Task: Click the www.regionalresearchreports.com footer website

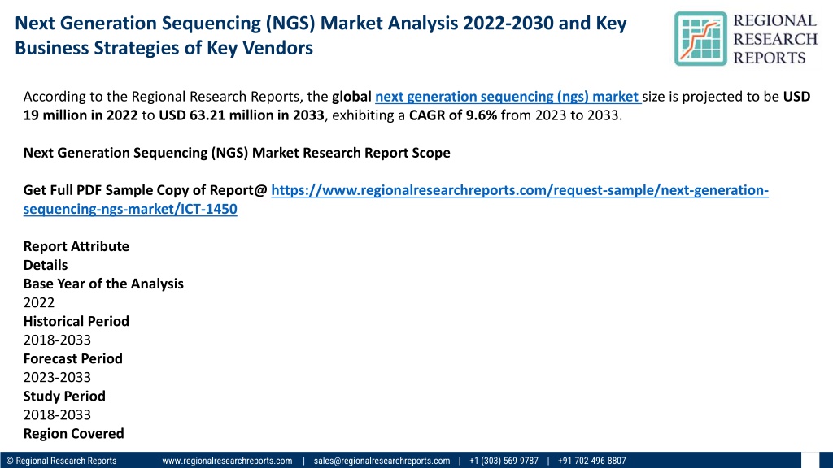Action: [227, 461]
